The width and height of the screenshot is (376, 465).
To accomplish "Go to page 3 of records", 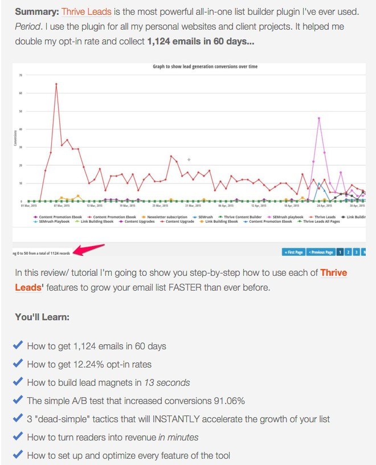I will coord(357,252).
